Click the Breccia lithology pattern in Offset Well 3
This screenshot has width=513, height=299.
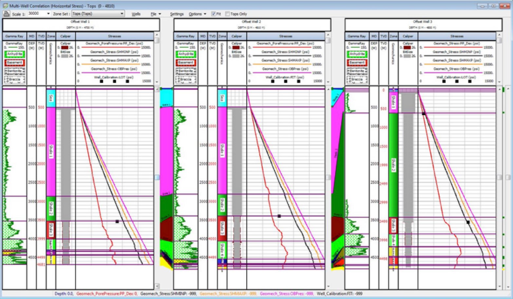(357, 79)
